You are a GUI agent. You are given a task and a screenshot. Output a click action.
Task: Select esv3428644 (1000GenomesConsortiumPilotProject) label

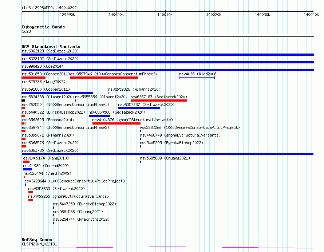(75, 181)
